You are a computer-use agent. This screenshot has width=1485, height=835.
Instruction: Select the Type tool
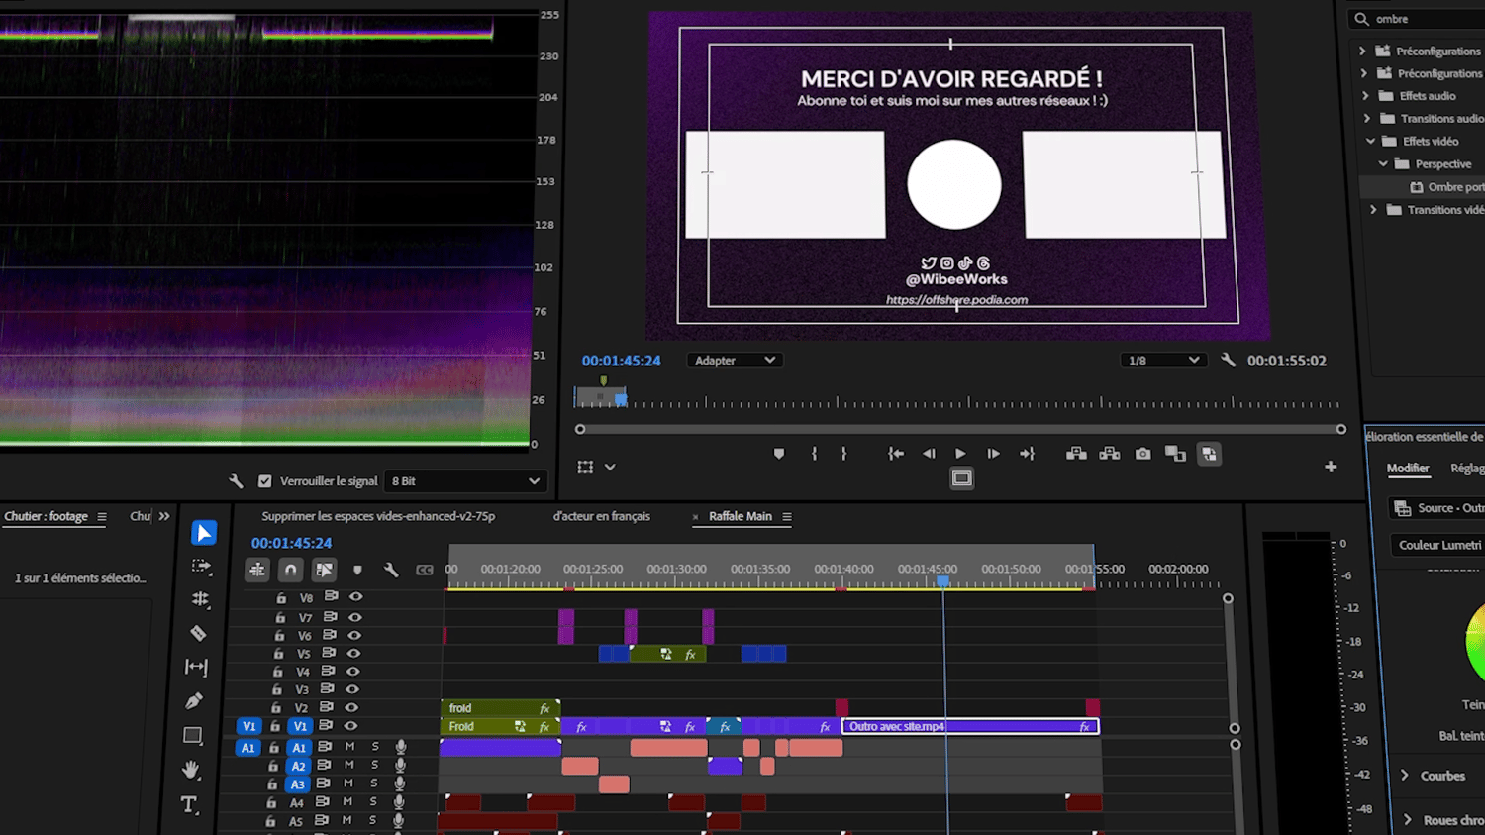[189, 804]
